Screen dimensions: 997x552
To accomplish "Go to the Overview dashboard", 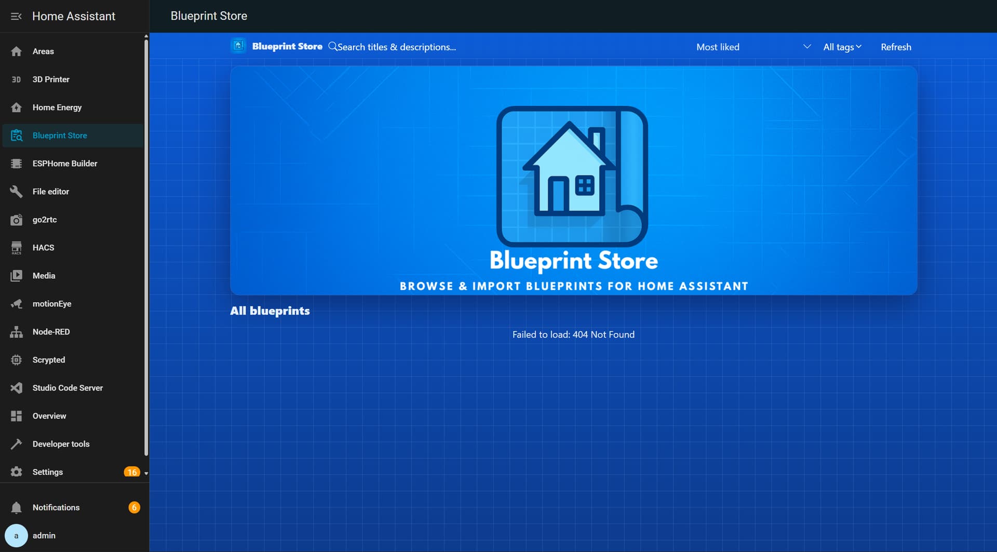I will point(73,416).
